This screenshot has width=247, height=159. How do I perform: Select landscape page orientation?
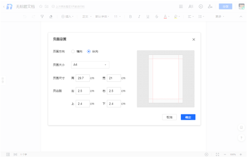73,52
